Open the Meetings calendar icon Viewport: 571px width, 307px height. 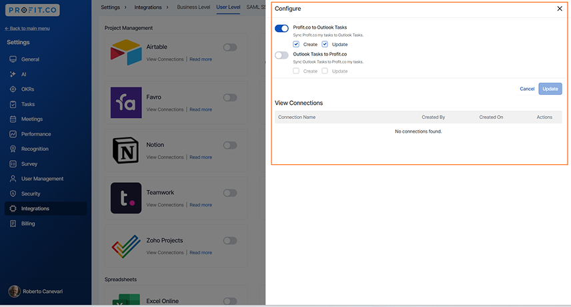pyautogui.click(x=13, y=119)
